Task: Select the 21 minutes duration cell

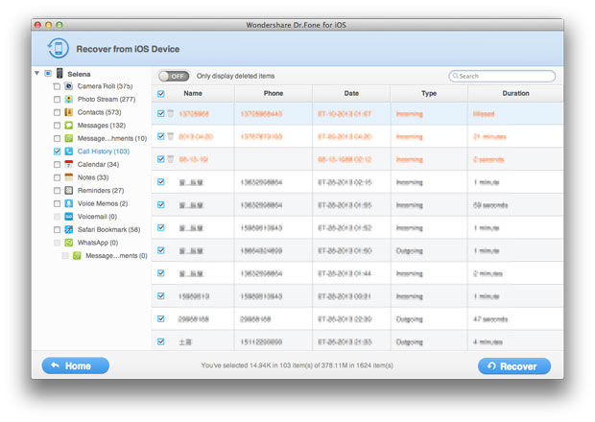Action: (515, 136)
